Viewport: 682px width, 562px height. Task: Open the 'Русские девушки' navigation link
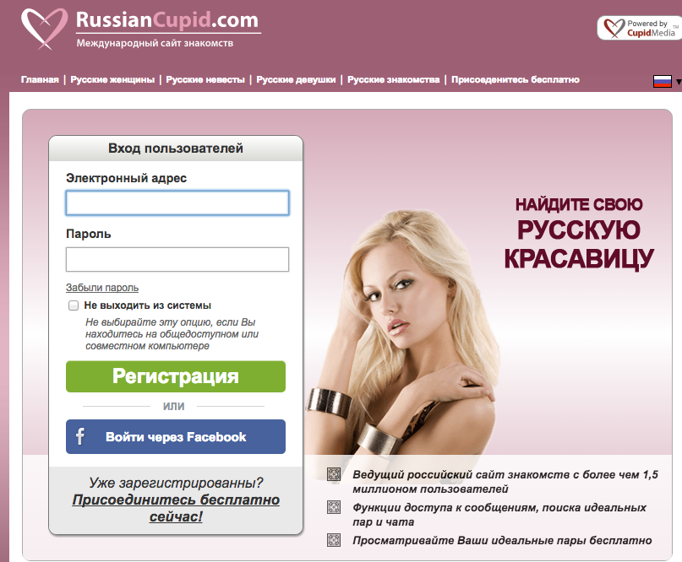[x=296, y=79]
